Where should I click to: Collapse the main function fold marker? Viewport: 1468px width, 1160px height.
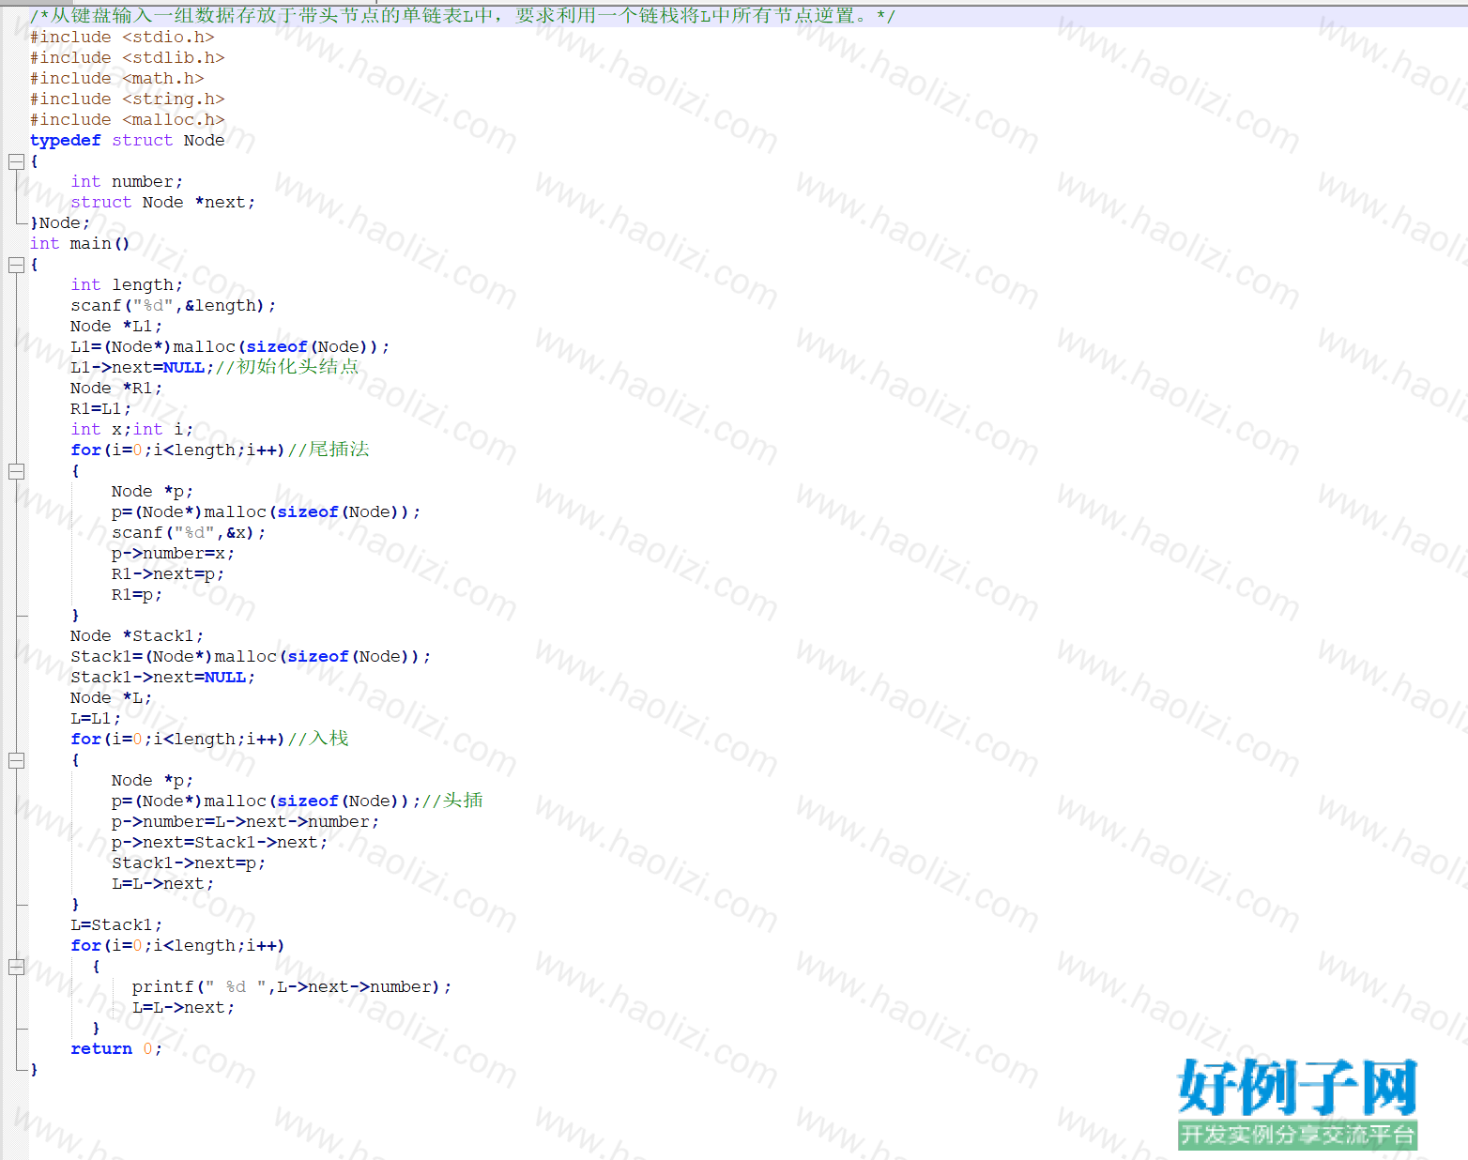tap(16, 265)
